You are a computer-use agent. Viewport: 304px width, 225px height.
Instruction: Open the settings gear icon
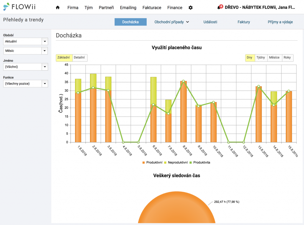(191, 7)
